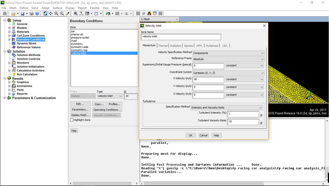Click the Models icon in the tree
The width and height of the screenshot is (329, 186).
pos(14,28)
